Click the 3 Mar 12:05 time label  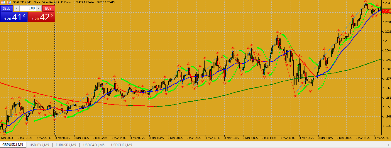tap(231, 137)
